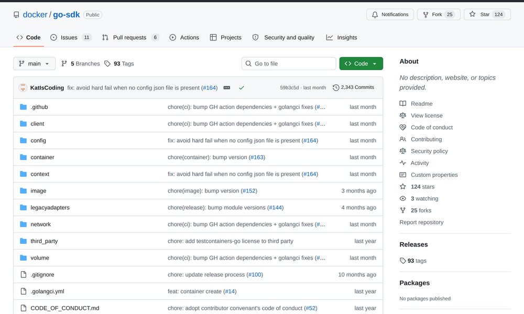Click the 124 stars star icon
Screen dimensions: 524x314
(402, 186)
